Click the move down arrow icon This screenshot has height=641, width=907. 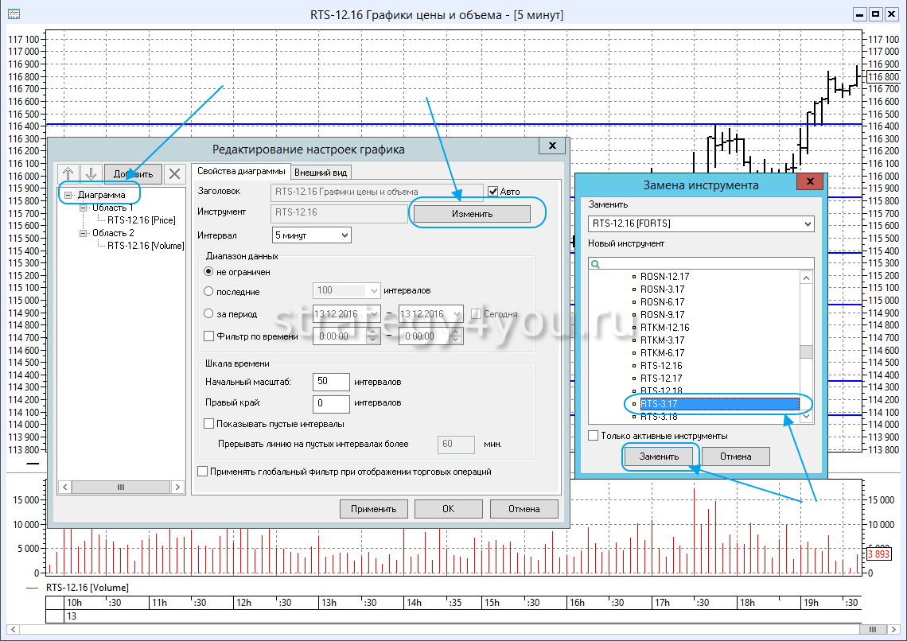pos(91,173)
